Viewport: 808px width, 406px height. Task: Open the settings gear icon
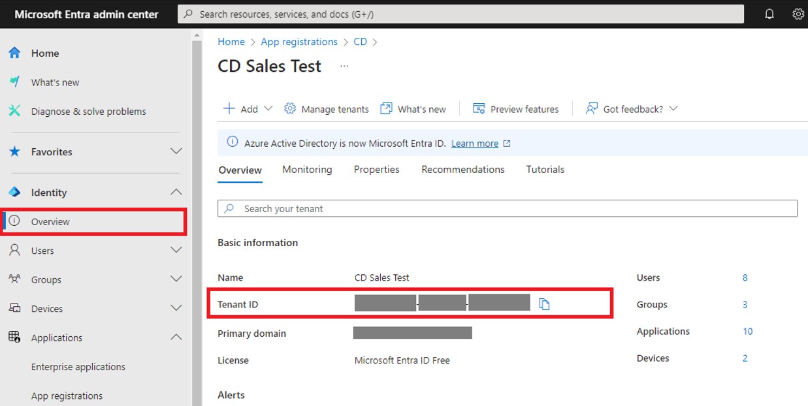click(798, 14)
